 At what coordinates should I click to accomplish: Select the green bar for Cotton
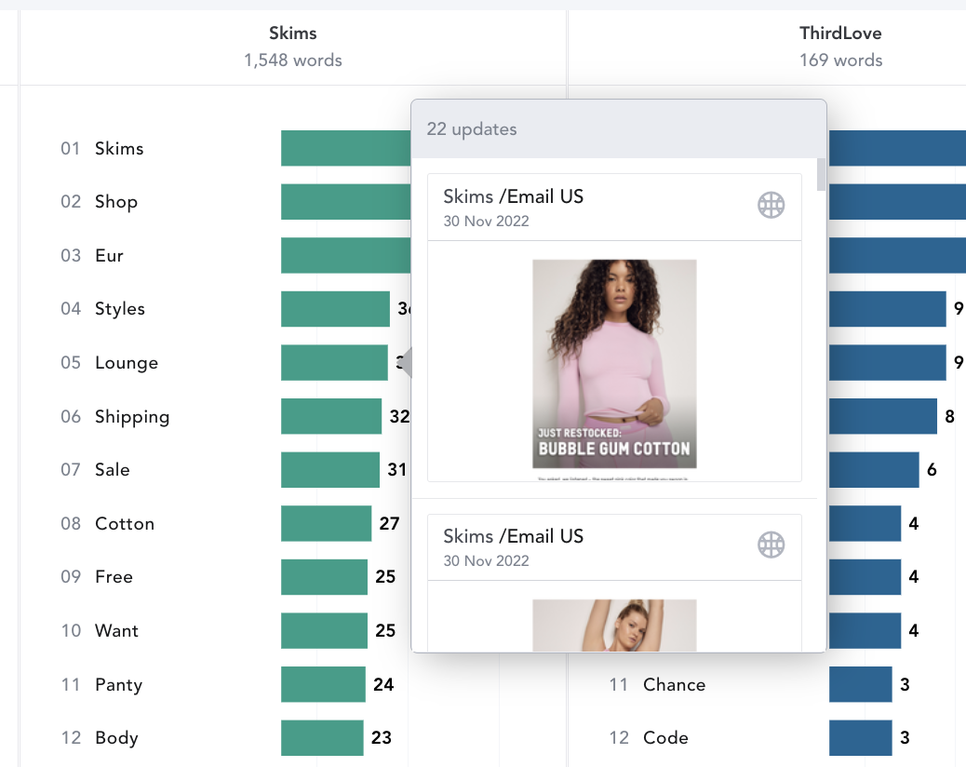pyautogui.click(x=327, y=524)
